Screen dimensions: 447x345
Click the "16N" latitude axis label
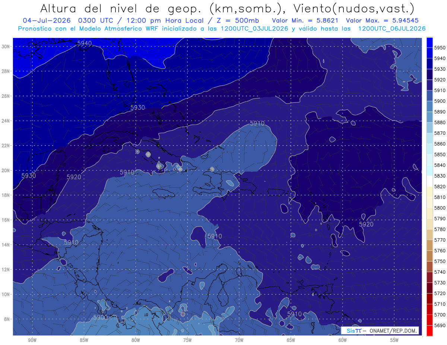(5, 220)
